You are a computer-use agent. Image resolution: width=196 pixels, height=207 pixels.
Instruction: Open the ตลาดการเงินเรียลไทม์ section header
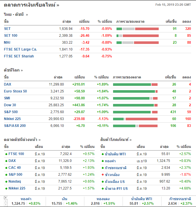tap(32, 5)
